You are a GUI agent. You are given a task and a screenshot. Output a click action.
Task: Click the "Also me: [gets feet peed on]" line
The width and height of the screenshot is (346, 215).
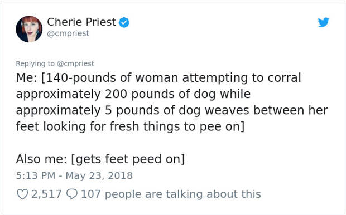(100, 159)
